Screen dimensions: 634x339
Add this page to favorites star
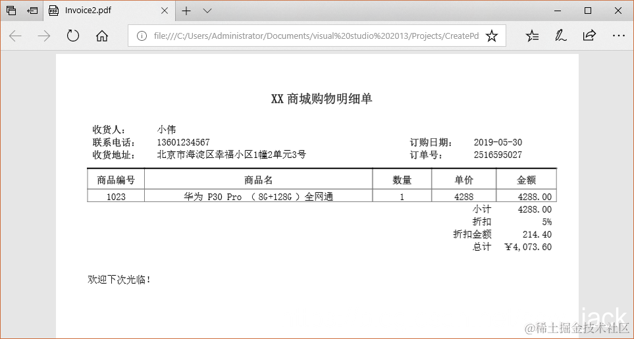(491, 36)
